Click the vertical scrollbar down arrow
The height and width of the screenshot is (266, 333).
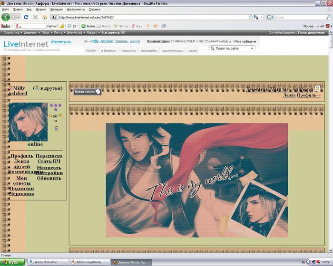tap(331, 250)
